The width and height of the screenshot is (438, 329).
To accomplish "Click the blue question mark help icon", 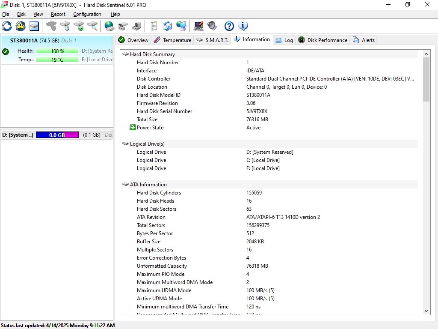I will (229, 26).
